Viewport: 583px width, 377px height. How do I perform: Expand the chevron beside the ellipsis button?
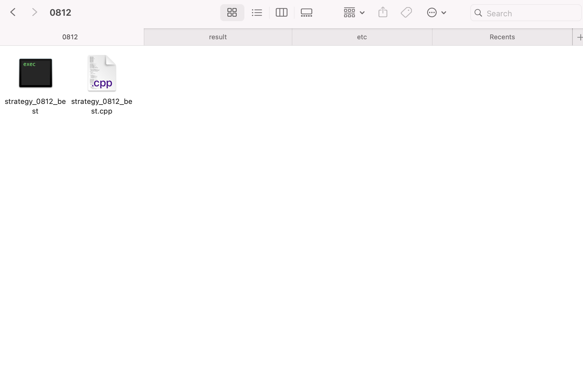[444, 13]
